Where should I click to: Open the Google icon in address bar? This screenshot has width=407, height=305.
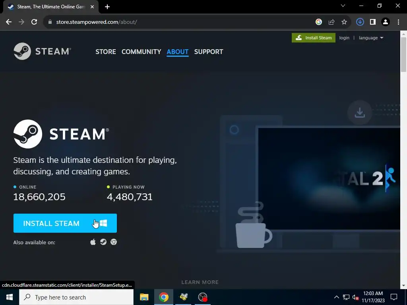(319, 22)
